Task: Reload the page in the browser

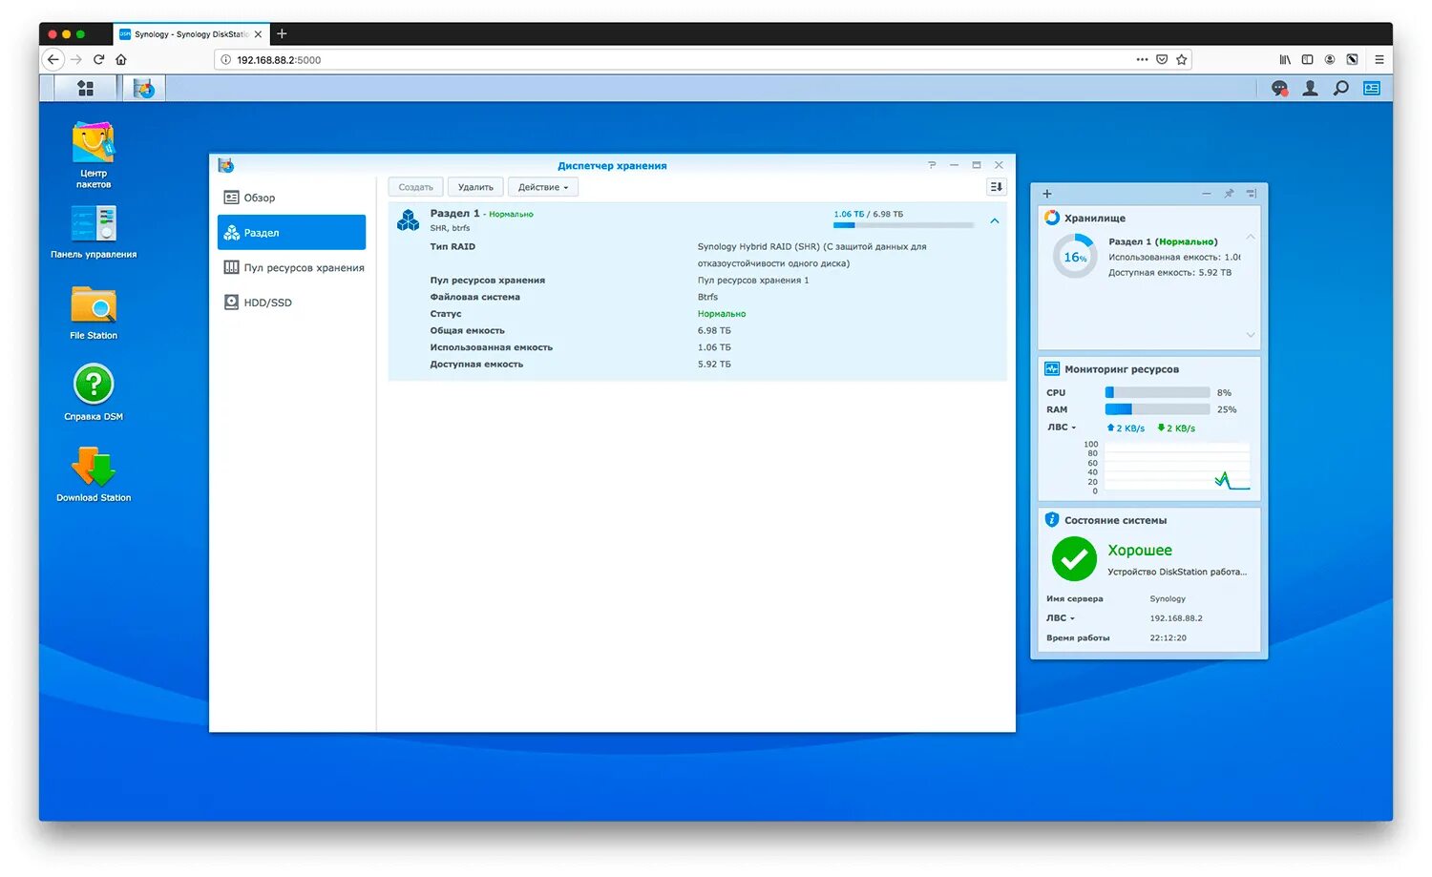Action: click(98, 59)
